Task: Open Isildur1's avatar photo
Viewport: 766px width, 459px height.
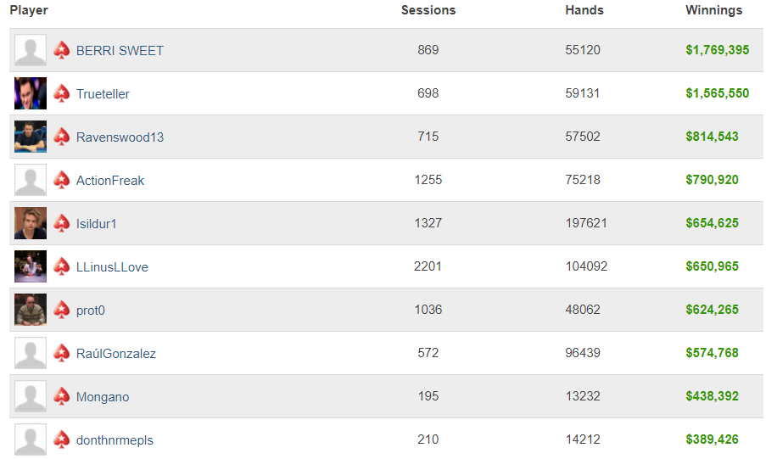Action: point(31,223)
